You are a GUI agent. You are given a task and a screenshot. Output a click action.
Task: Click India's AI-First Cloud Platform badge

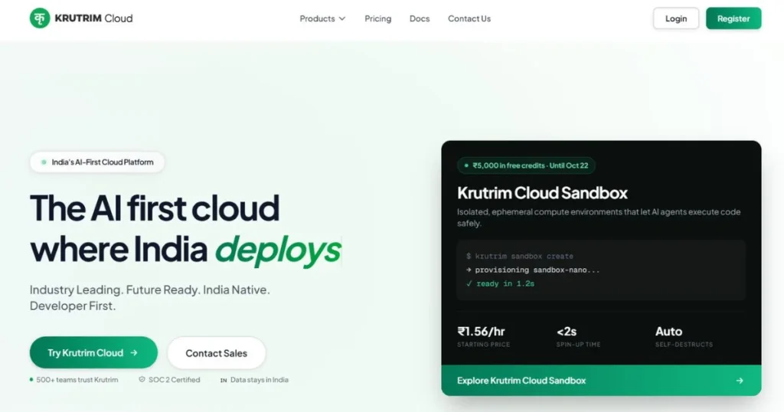coord(97,162)
